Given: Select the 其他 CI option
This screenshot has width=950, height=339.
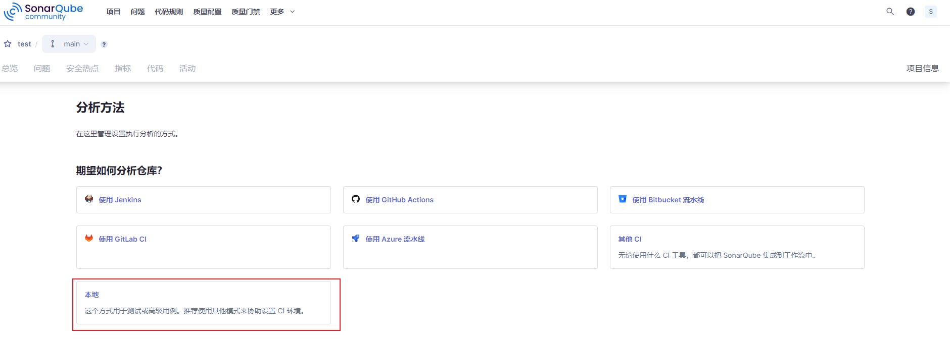Looking at the screenshot, I should (737, 247).
